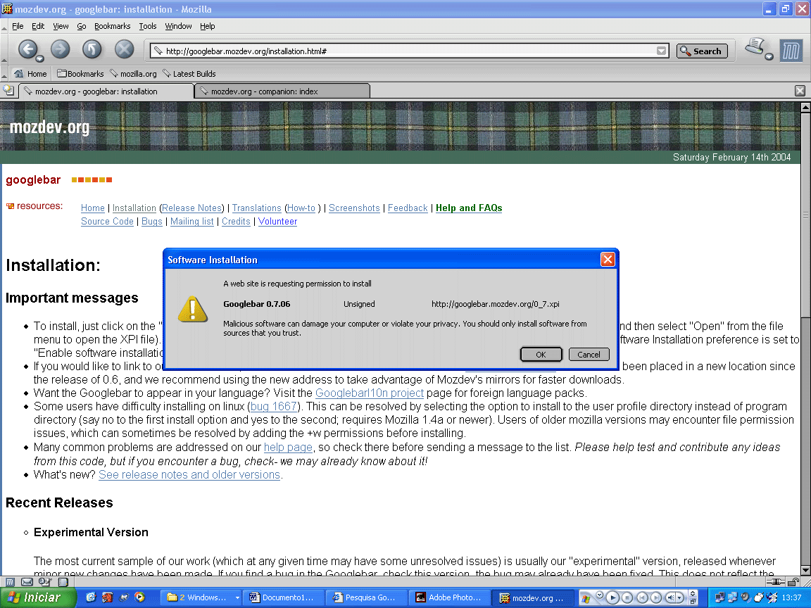Restore the media player from the taskbar

tap(693, 600)
